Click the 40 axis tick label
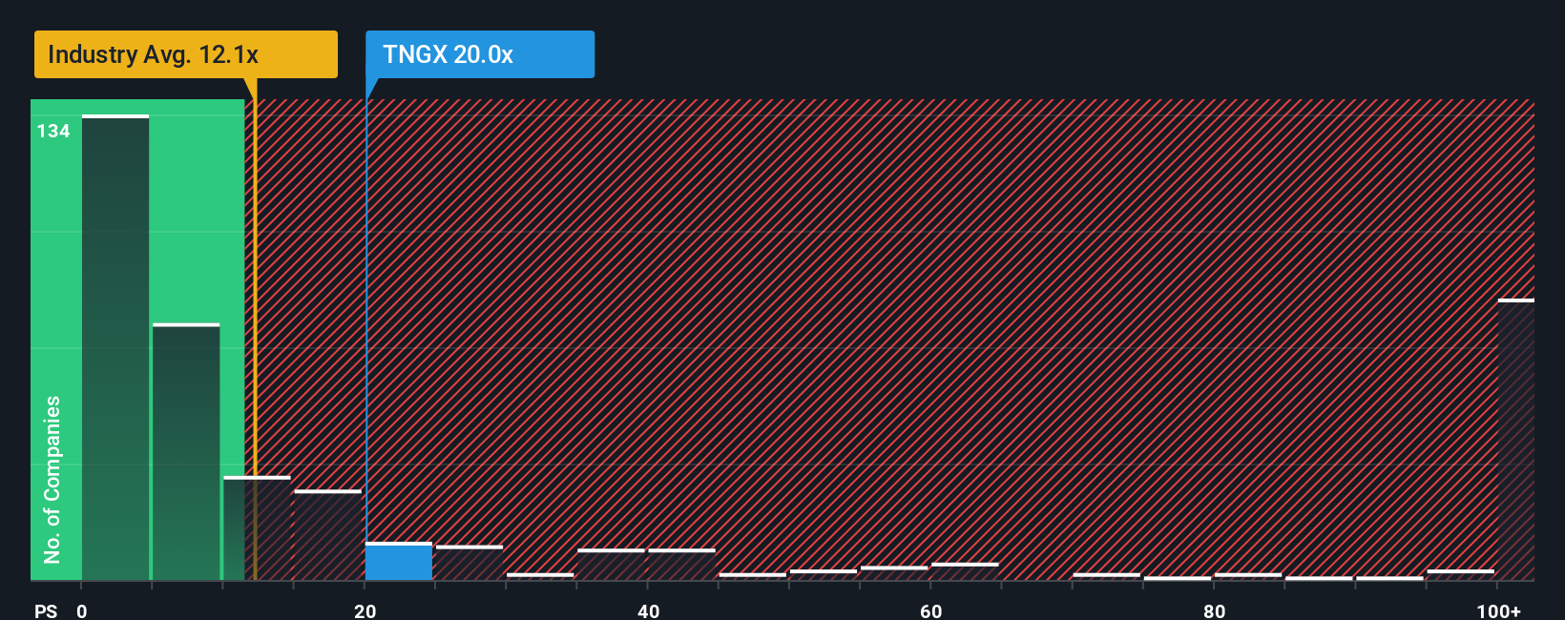 (648, 611)
